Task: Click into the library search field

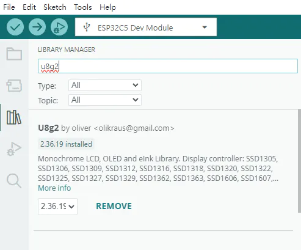Action: [x=168, y=66]
